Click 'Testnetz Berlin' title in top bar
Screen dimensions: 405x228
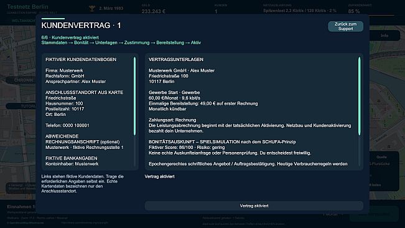point(27,7)
